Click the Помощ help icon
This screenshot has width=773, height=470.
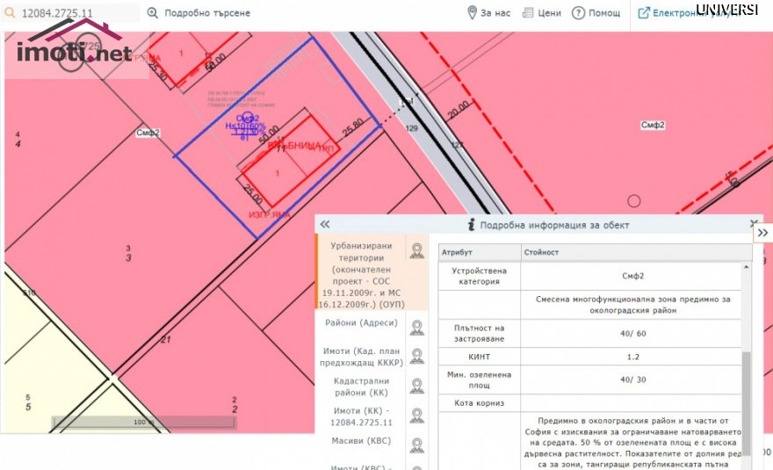click(x=578, y=13)
